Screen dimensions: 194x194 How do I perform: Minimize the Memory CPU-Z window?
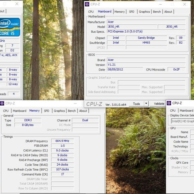pyautogui.click(x=75, y=103)
